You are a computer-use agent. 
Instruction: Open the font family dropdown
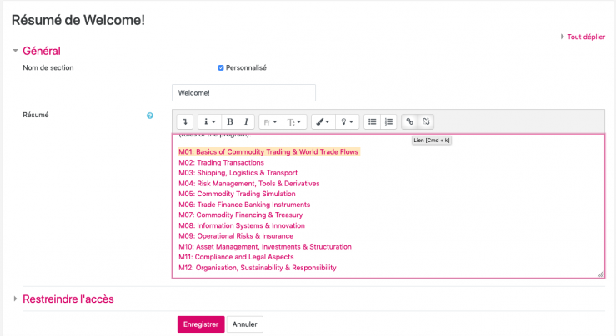pos(270,121)
